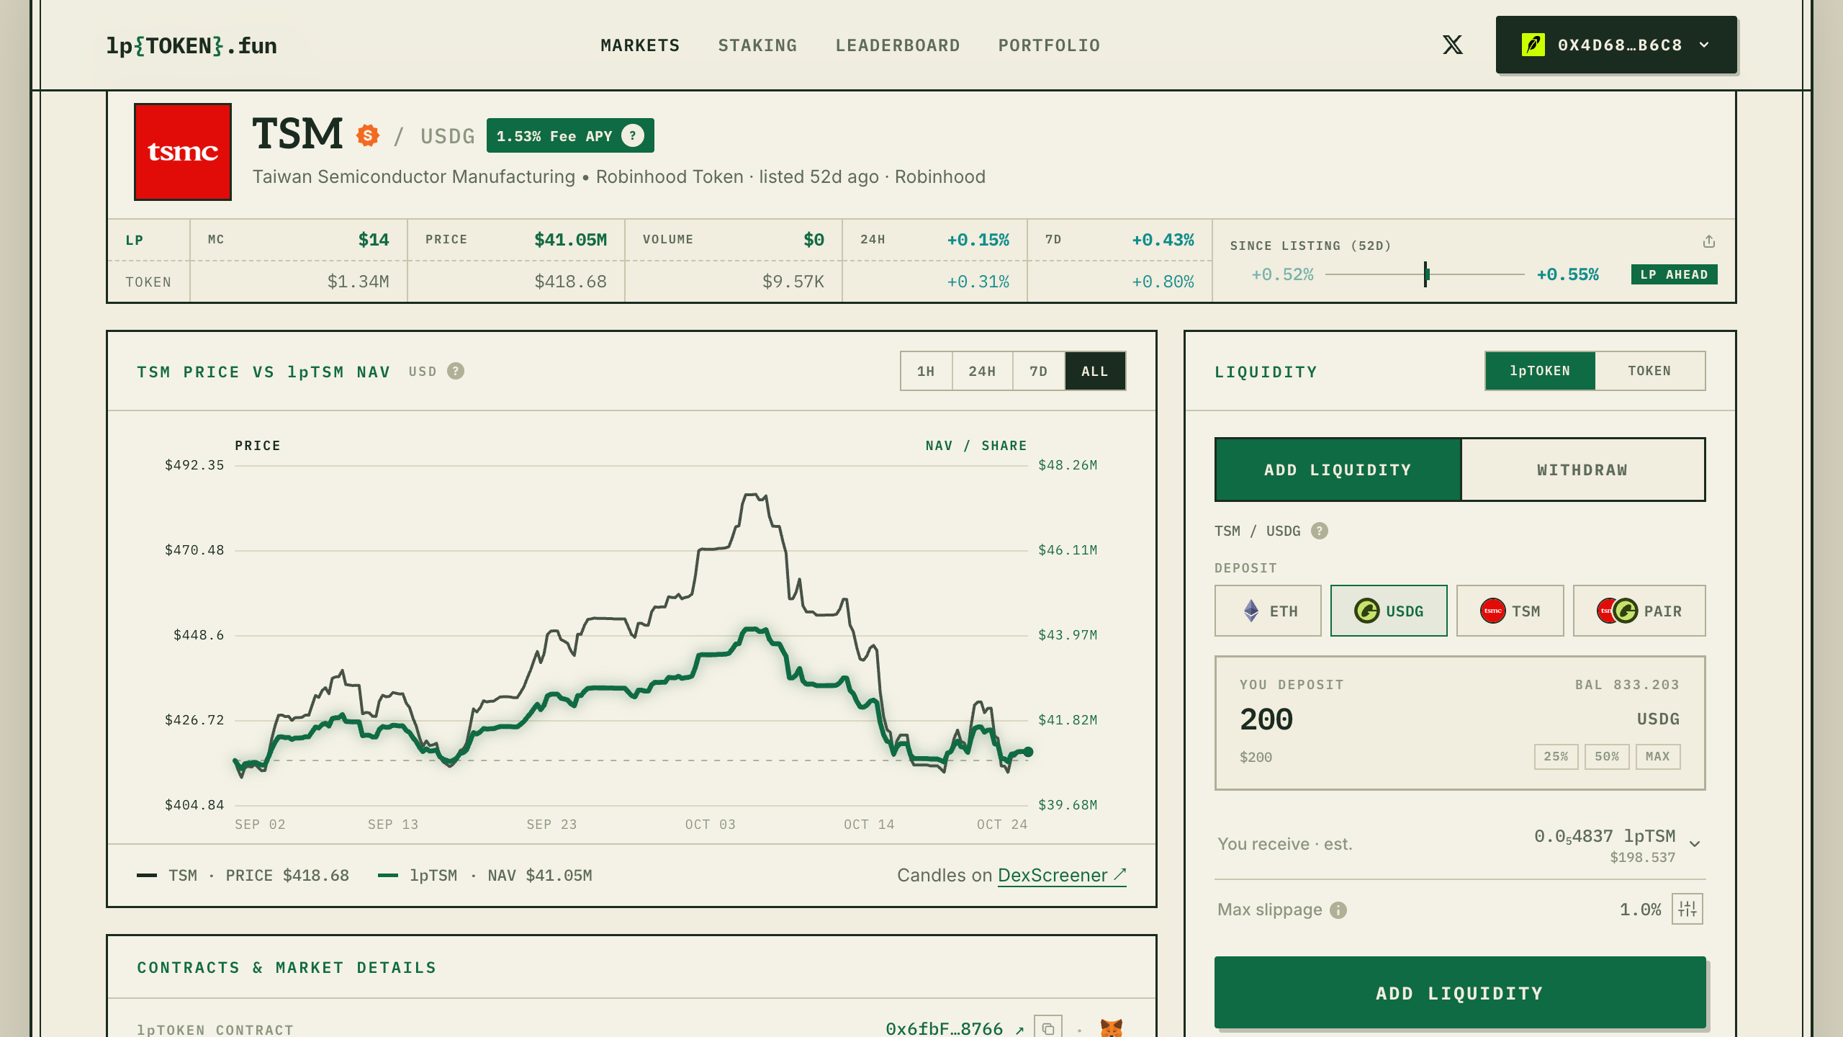
Task: Switch liquidity view to lpTOKEN
Action: point(1540,371)
